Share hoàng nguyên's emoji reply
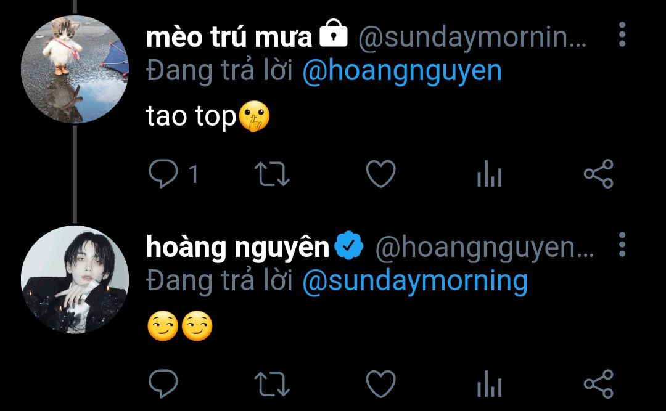This screenshot has height=411, width=666. coord(598,383)
